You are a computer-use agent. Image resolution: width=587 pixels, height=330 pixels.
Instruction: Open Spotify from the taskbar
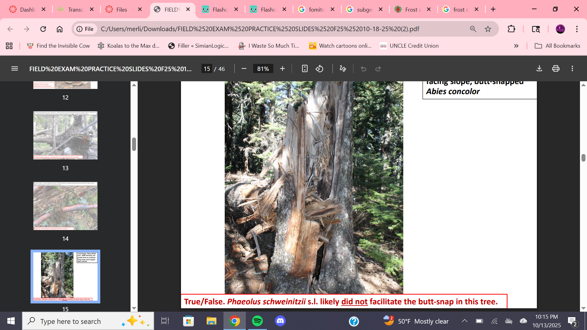257,321
